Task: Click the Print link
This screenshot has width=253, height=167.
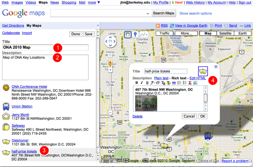Action: click(218, 26)
